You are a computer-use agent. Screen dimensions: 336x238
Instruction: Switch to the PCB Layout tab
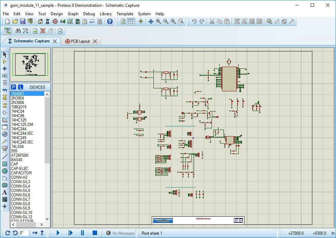click(80, 41)
